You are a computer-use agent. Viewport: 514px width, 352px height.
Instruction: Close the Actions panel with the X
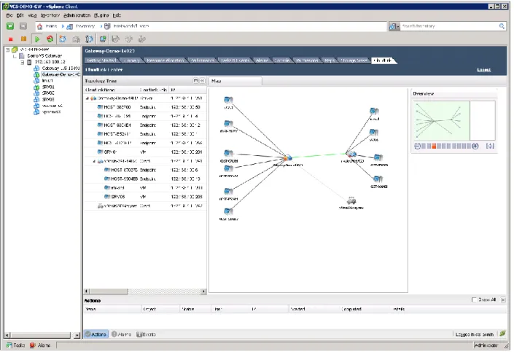(x=503, y=300)
